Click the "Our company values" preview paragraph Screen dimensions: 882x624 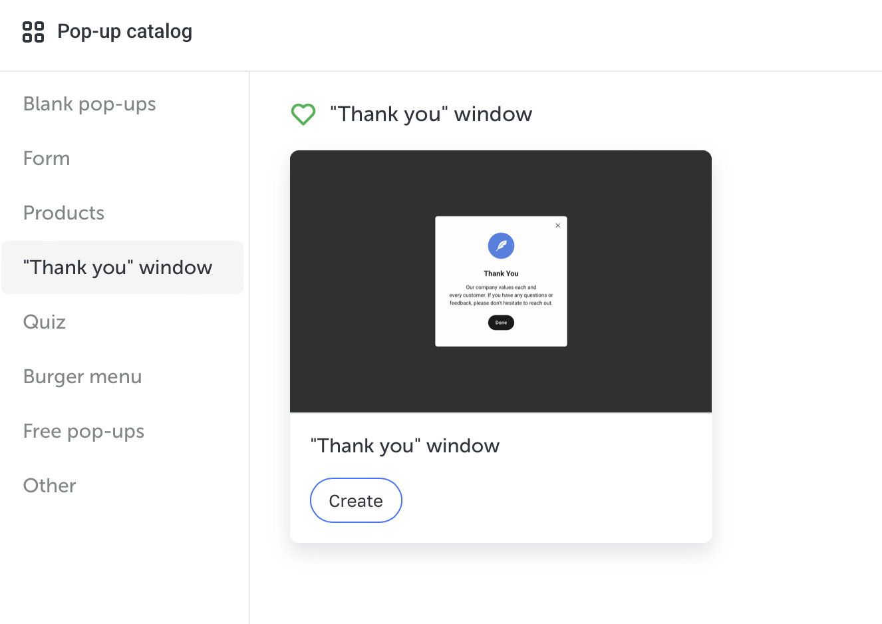[501, 295]
